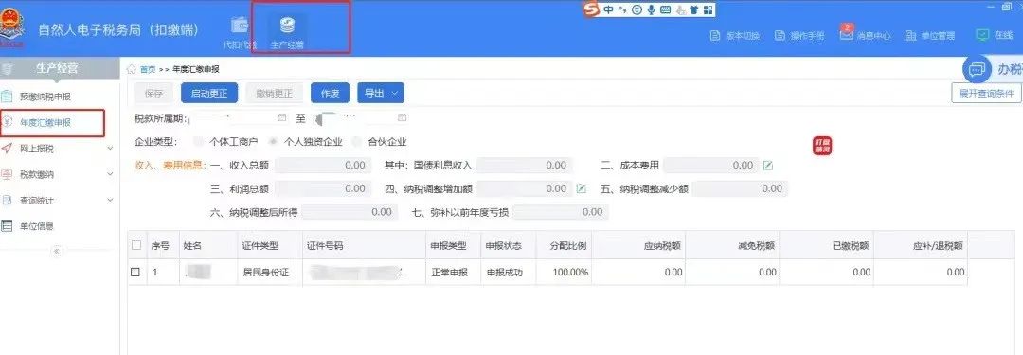The width and height of the screenshot is (1023, 355).
Task: Select the 个体工商户 radio button
Action: click(198, 142)
